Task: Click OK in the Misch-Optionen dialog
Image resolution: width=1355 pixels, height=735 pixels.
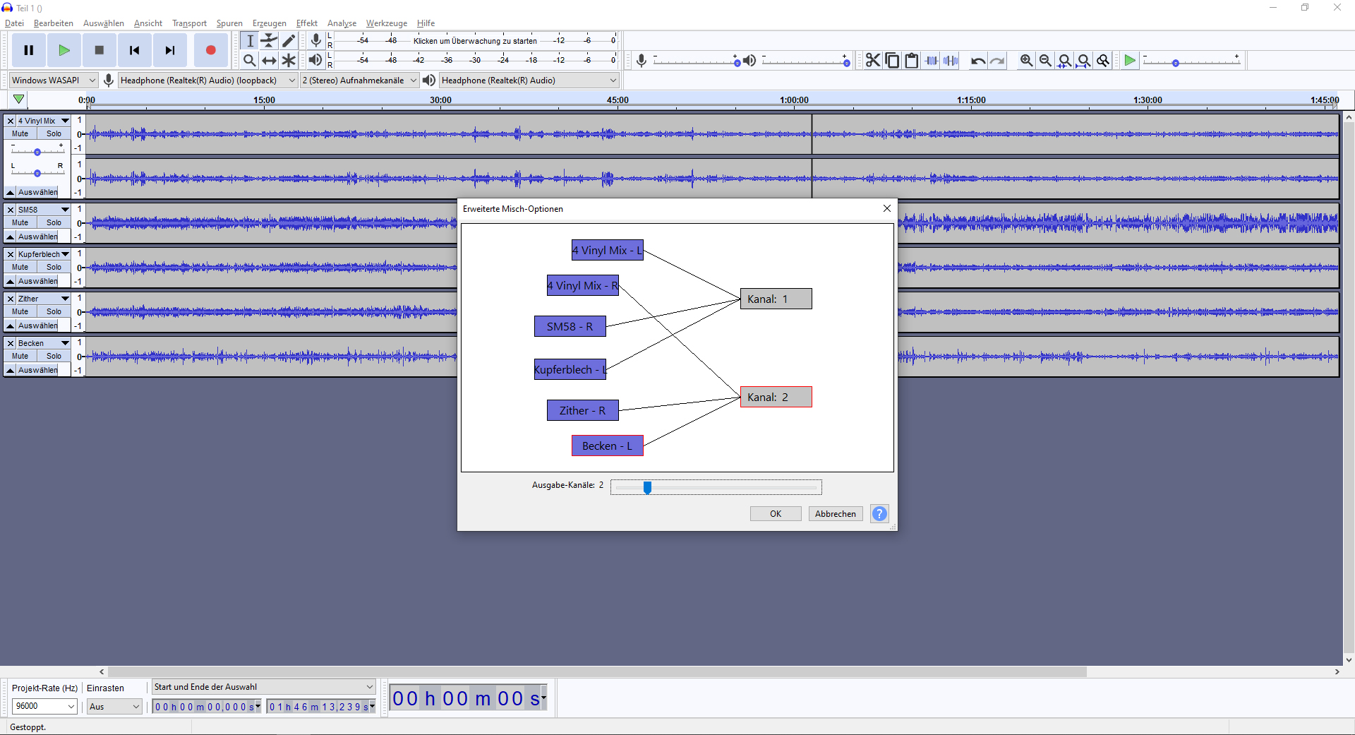Action: pos(775,514)
